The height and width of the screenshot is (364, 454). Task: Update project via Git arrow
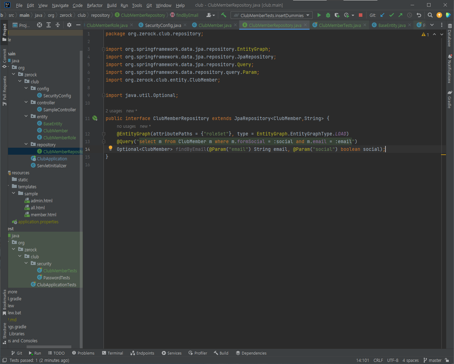tap(382, 15)
